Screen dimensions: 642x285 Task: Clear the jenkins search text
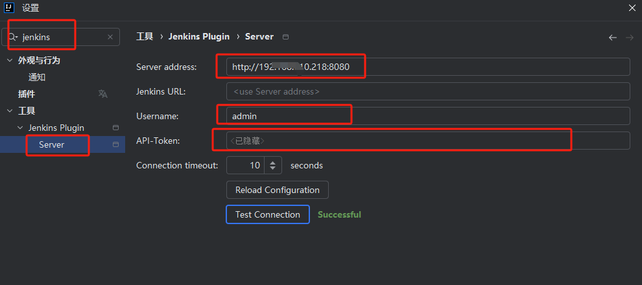[110, 38]
